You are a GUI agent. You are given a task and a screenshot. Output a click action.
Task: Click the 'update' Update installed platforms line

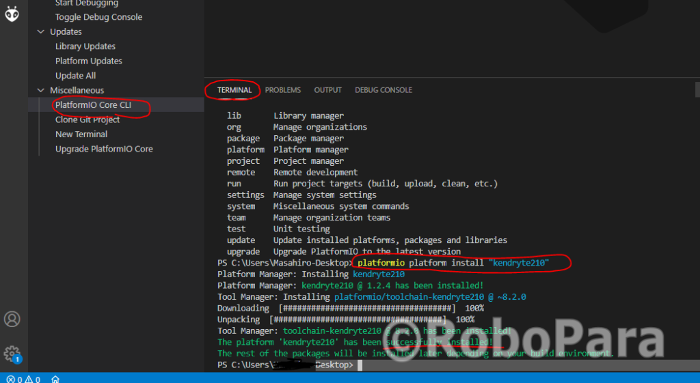pyautogui.click(x=367, y=240)
